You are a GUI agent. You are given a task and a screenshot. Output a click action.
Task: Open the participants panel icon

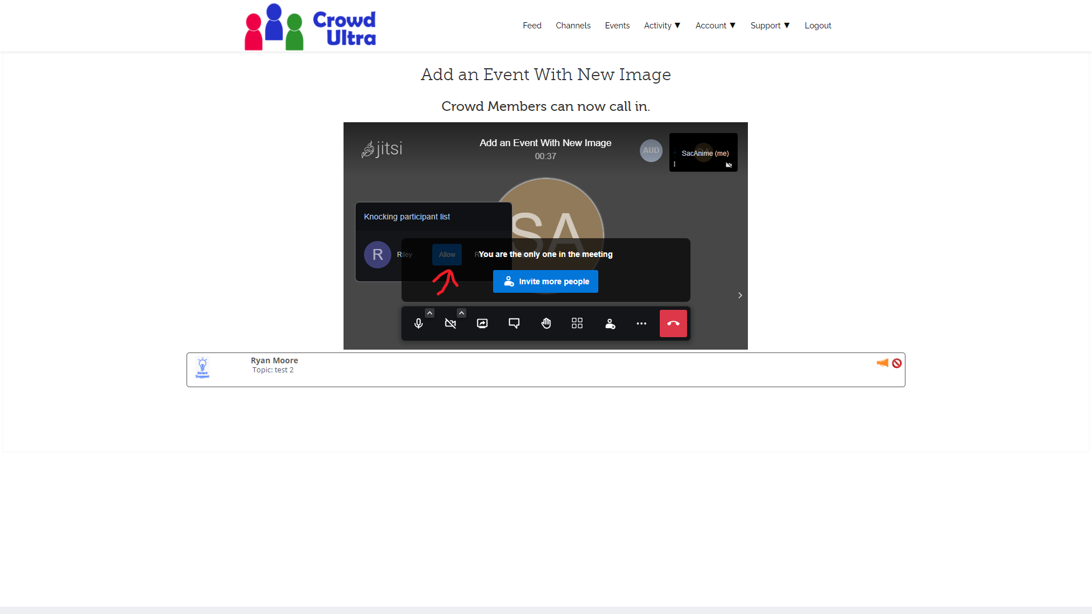pyautogui.click(x=609, y=323)
